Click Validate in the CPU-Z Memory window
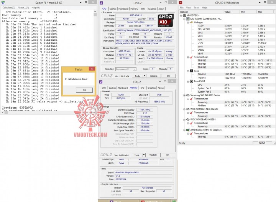Viewport: 276px width, 202px height. click(153, 155)
